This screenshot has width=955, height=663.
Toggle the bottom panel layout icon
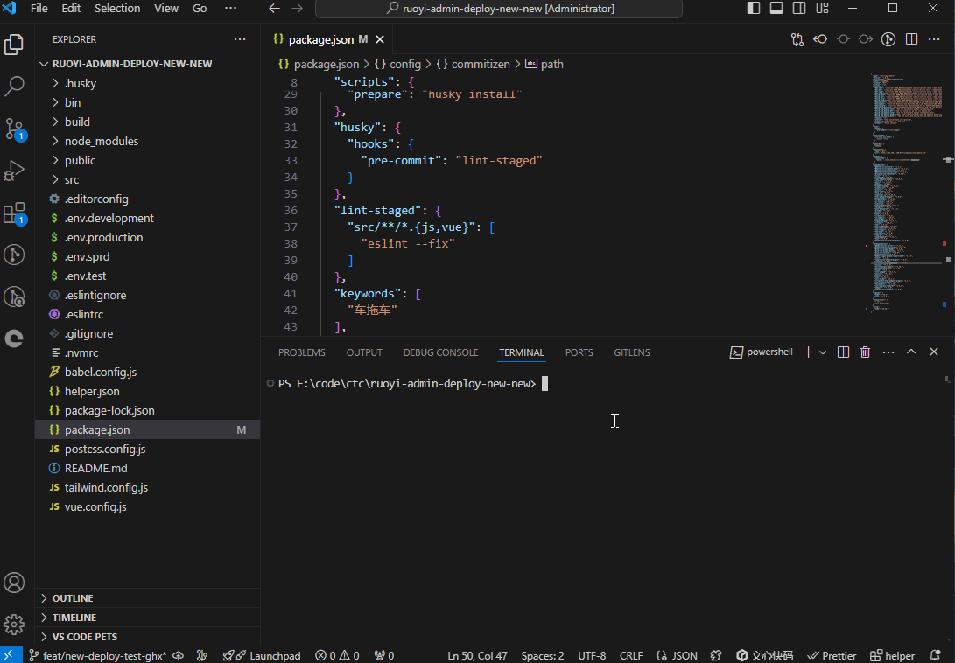pos(776,9)
